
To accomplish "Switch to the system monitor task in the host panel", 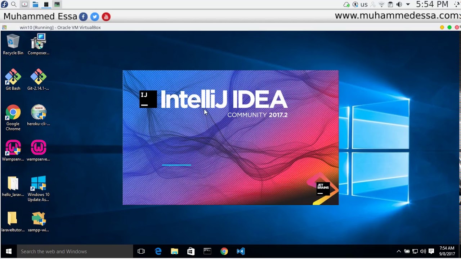I will (57, 4).
